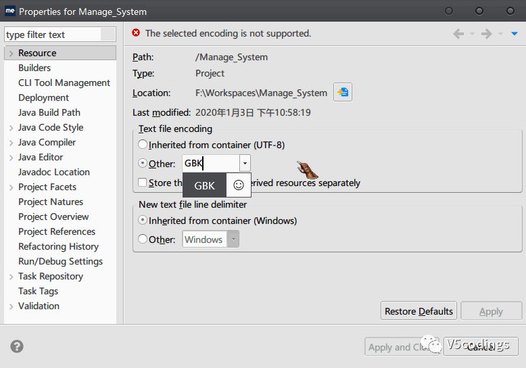Image resolution: width=526 pixels, height=368 pixels.
Task: Open the Deployment properties page
Action: point(44,97)
